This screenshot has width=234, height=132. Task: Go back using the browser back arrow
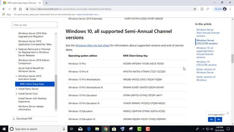[4, 9]
